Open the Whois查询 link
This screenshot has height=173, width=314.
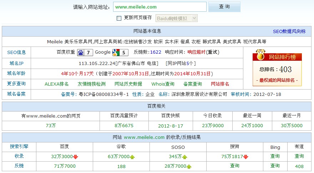pyautogui.click(x=163, y=84)
